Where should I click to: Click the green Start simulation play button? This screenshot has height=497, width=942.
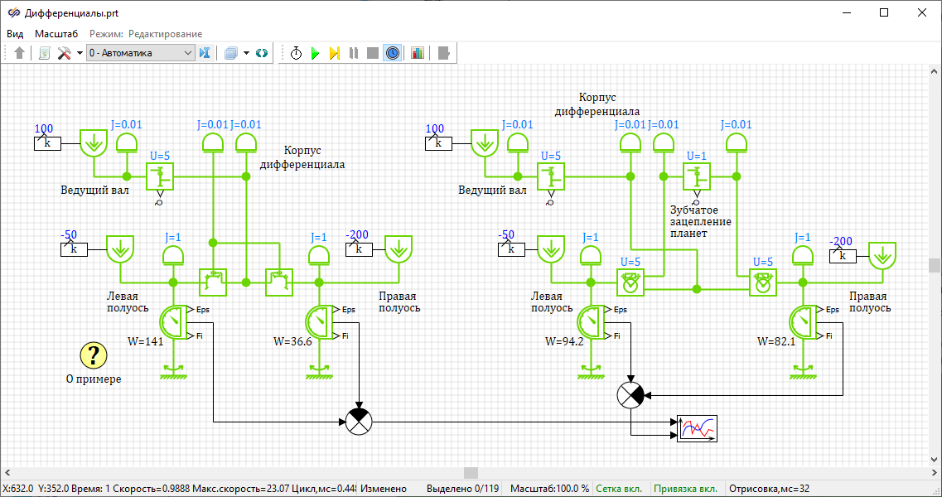315,53
